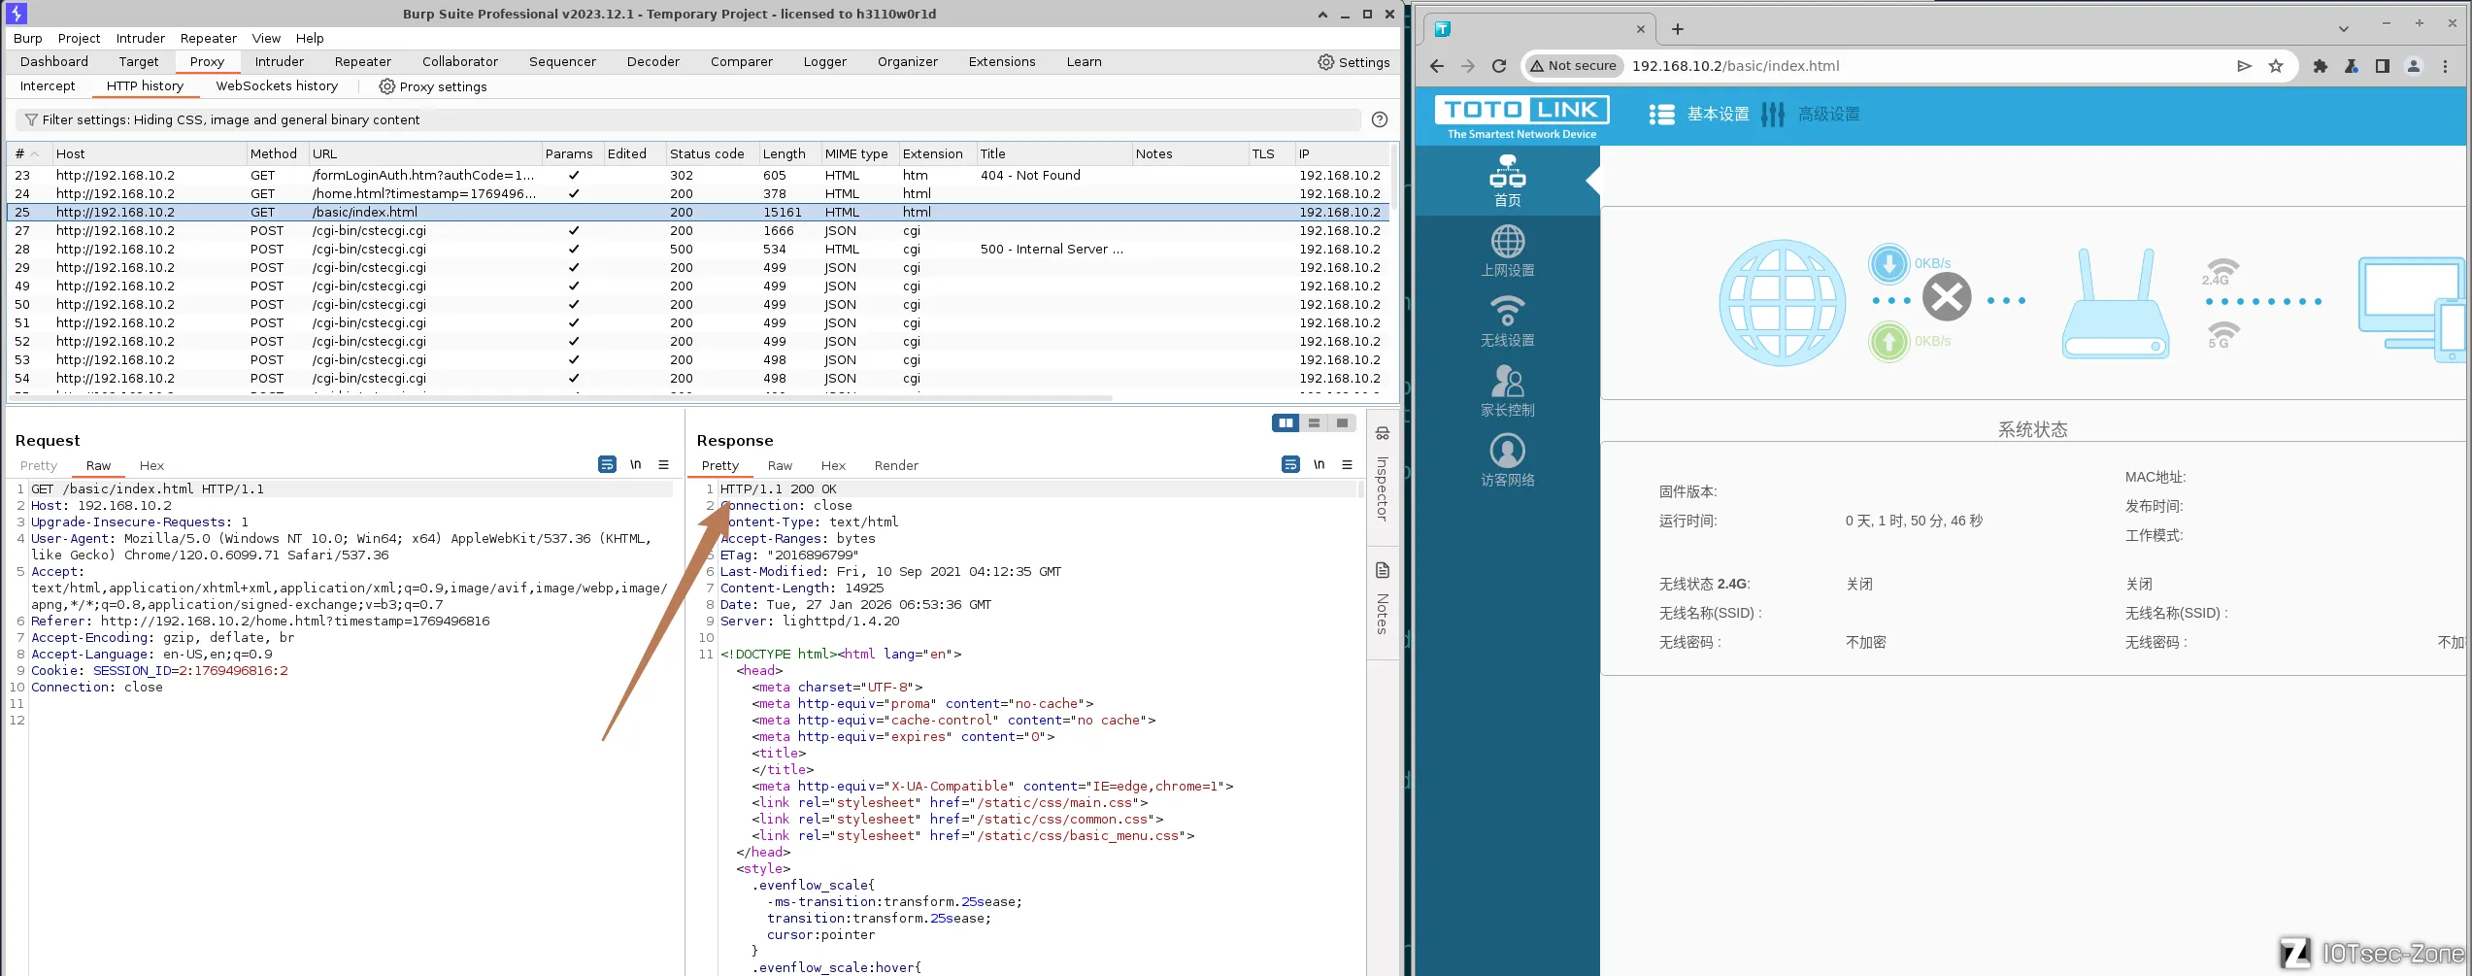The image size is (2472, 976).
Task: Bookmark the page with star icon
Action: click(2275, 66)
